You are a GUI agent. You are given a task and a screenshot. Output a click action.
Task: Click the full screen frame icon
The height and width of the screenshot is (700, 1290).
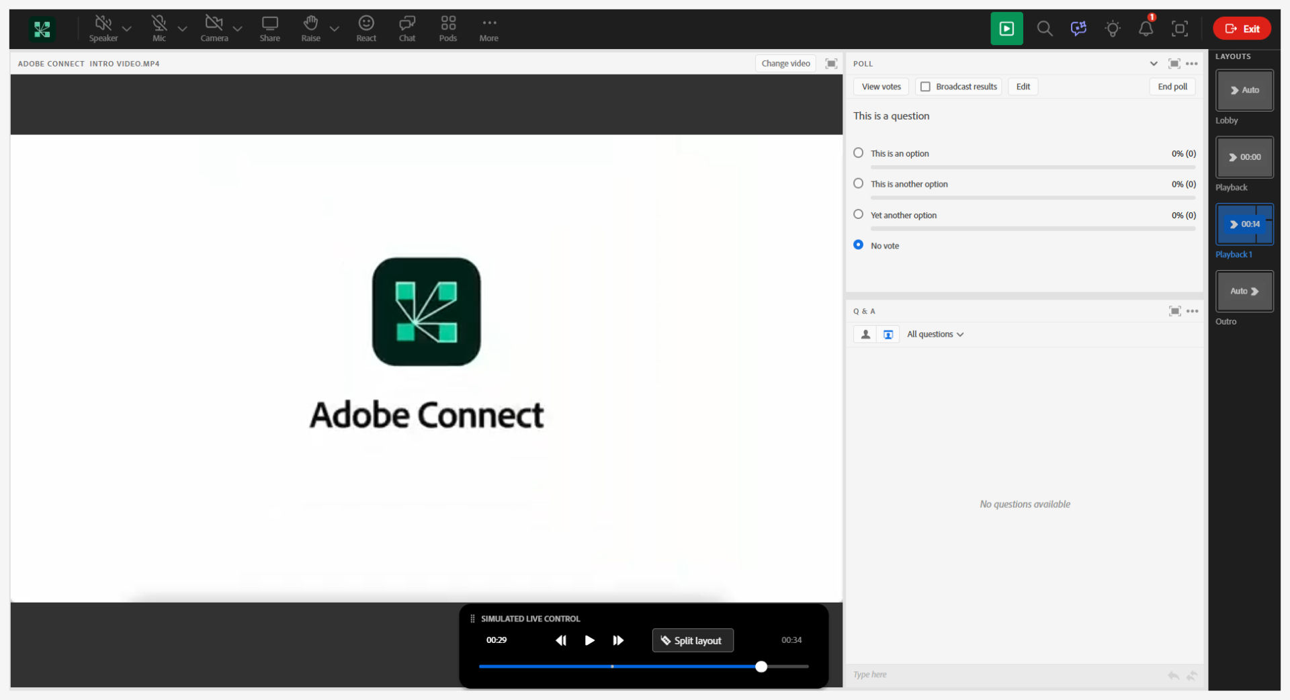pos(1180,29)
